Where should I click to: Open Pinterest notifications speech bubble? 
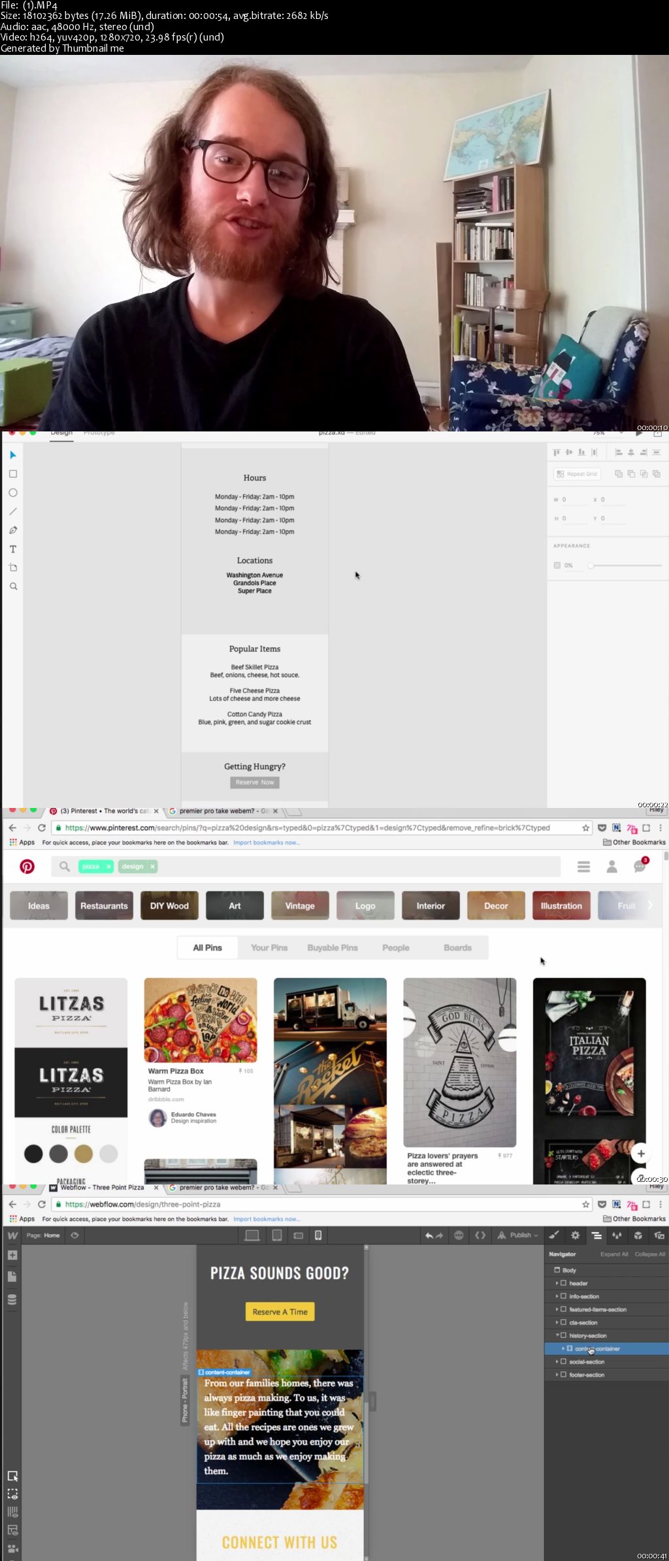point(640,867)
